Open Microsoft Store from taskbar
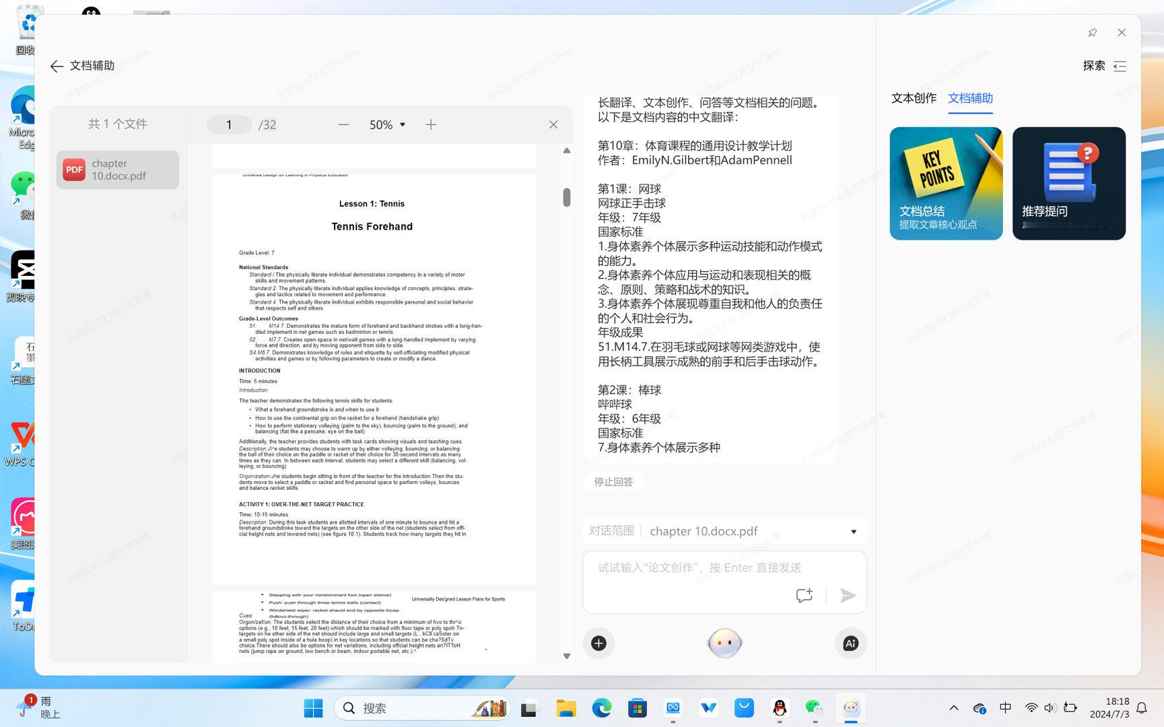The height and width of the screenshot is (727, 1164). click(x=637, y=708)
